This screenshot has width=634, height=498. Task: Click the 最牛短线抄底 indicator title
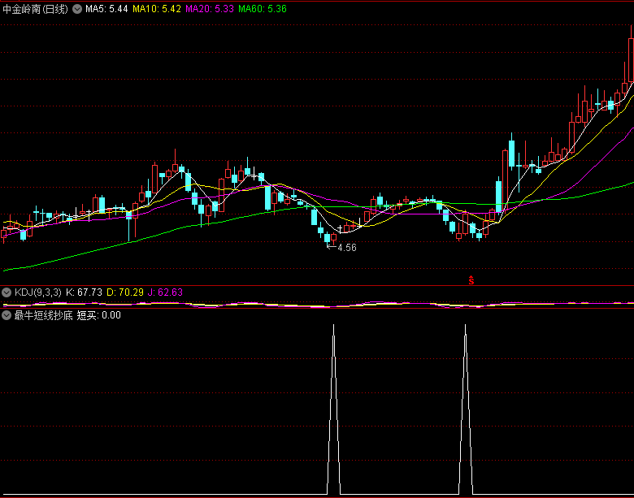(x=44, y=315)
